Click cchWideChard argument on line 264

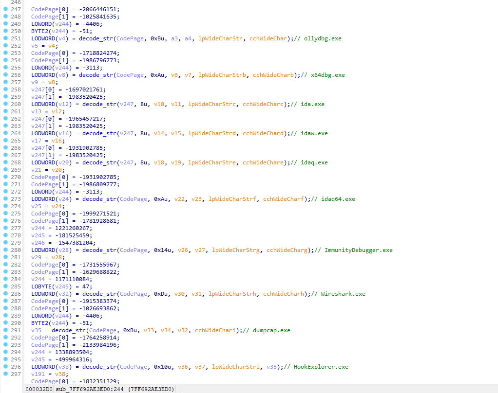click(263, 133)
